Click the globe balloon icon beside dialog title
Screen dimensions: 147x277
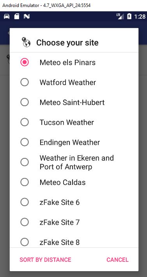click(x=26, y=43)
